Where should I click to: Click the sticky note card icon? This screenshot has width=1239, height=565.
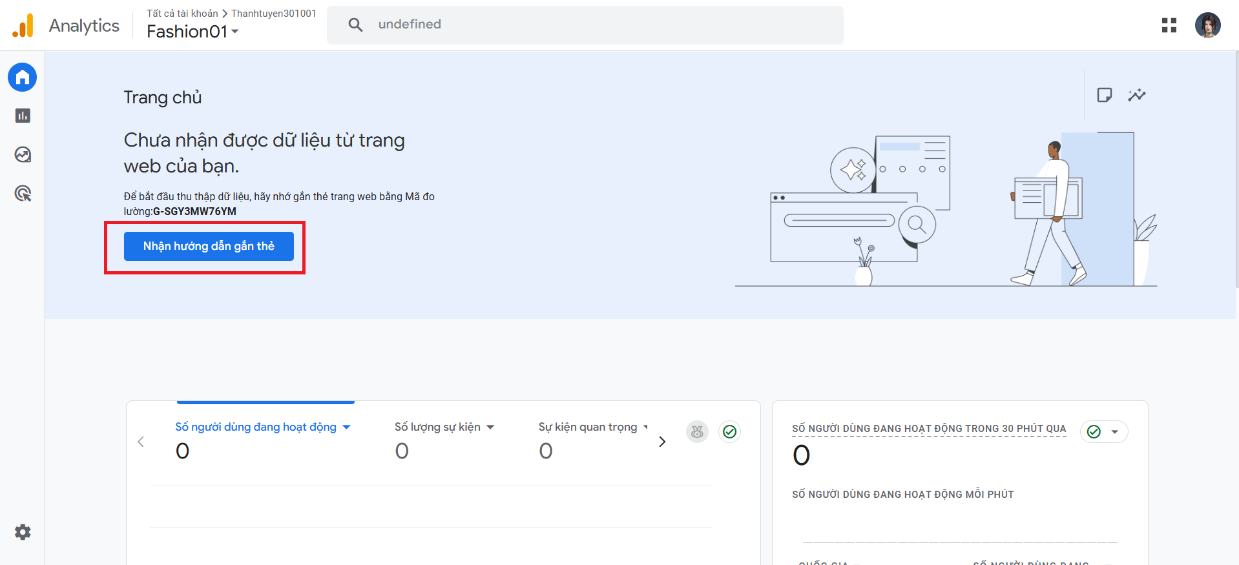click(x=1104, y=95)
